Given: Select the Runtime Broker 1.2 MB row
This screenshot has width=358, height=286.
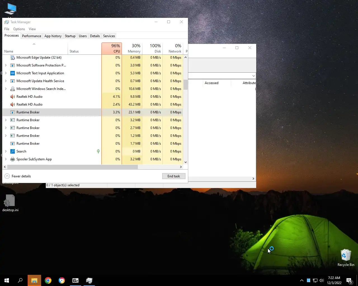Looking at the screenshot, I should [x=93, y=136].
